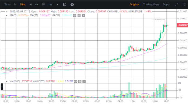Select the Time line view
Screen dimensions: 188x104
(x=7, y=5)
